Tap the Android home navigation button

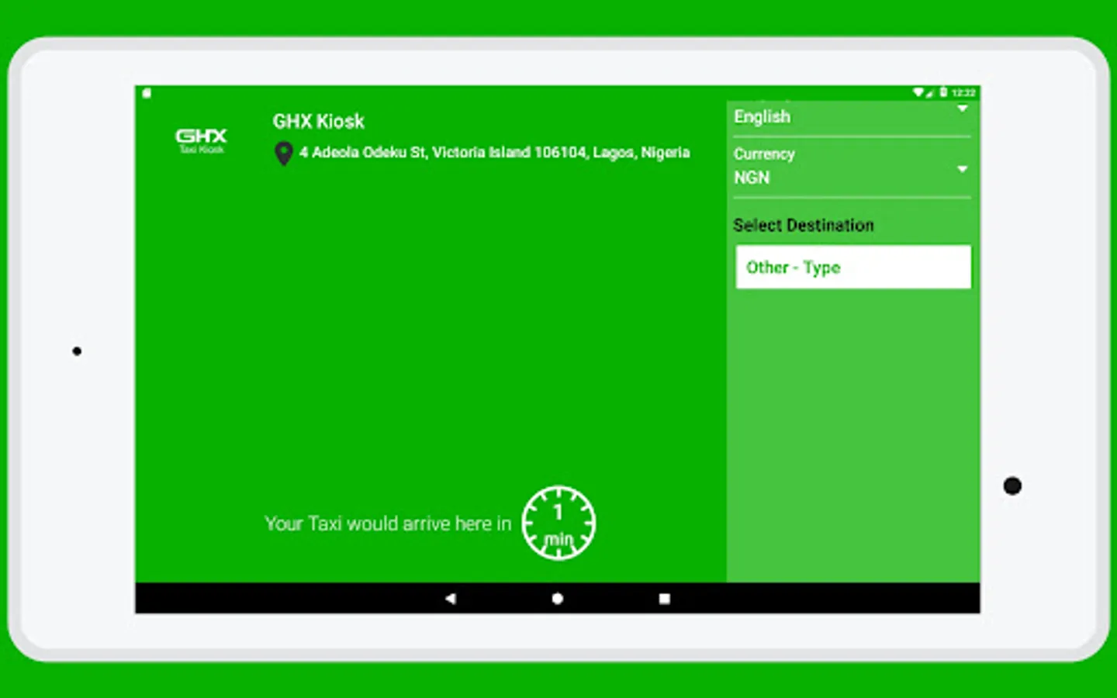click(557, 598)
